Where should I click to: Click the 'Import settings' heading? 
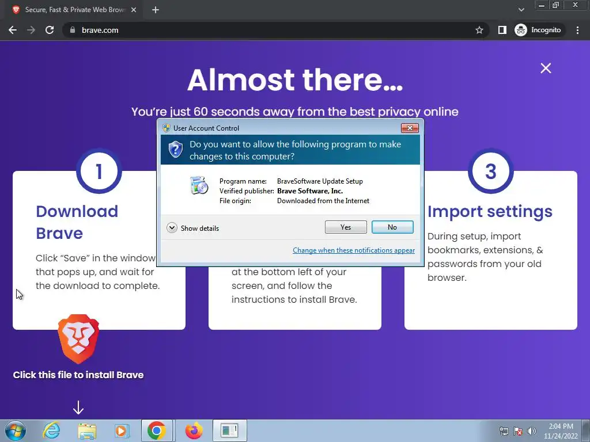coord(490,212)
